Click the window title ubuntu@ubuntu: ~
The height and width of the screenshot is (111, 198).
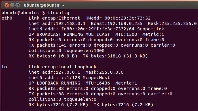point(44,5)
